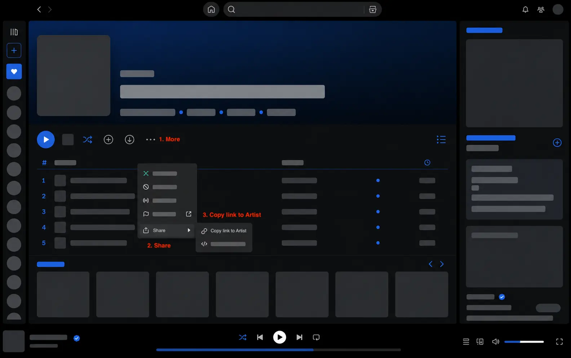Follow artist with the circled plus icon
This screenshot has height=358, width=571.
click(109, 140)
